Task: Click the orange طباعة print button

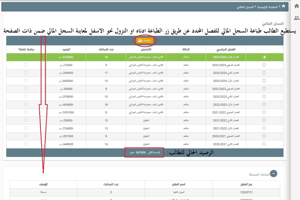Action: (145, 41)
